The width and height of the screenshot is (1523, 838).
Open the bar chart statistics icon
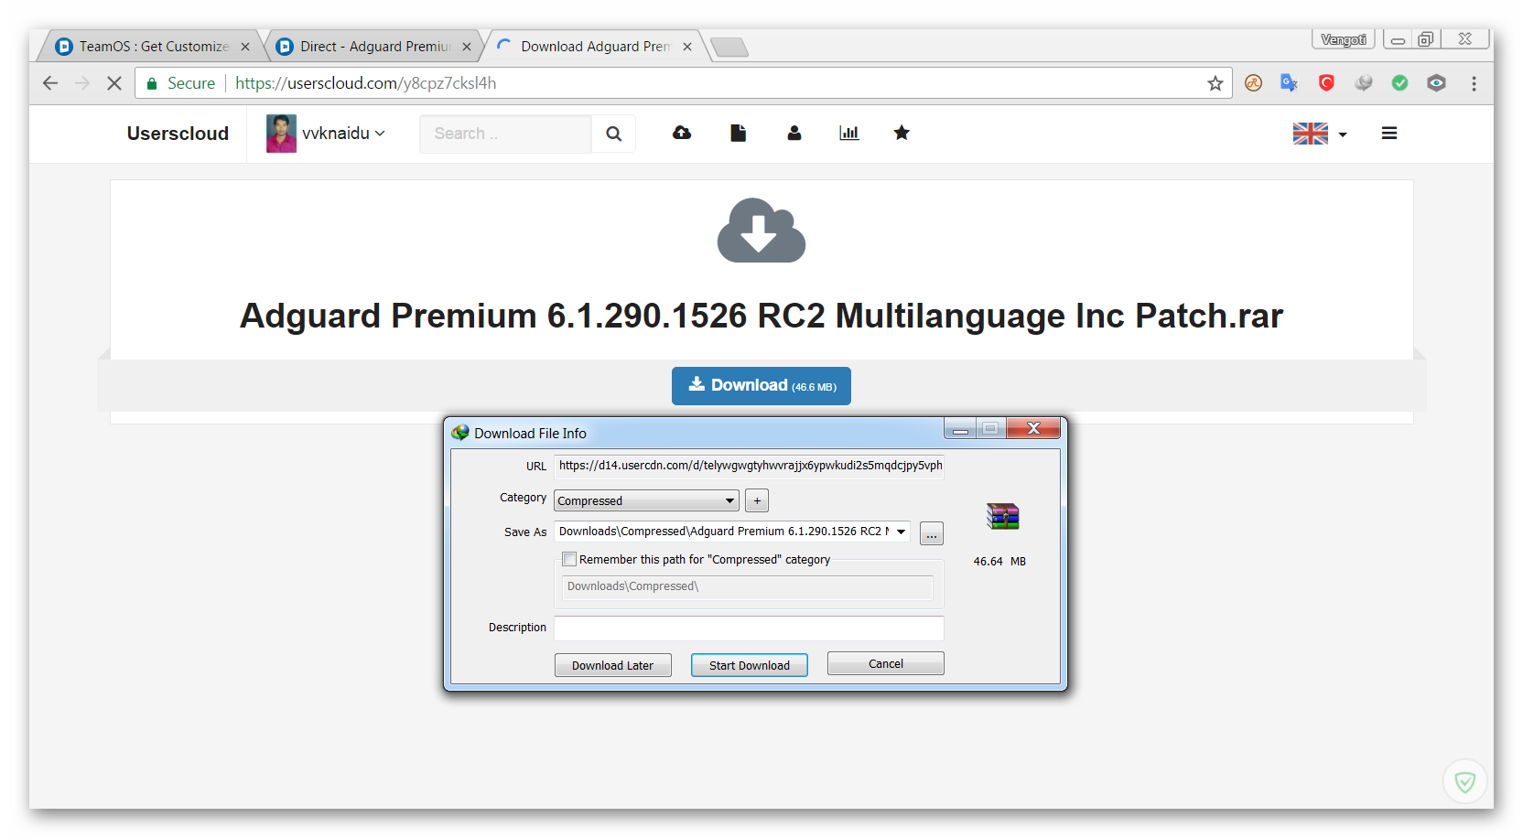tap(849, 134)
